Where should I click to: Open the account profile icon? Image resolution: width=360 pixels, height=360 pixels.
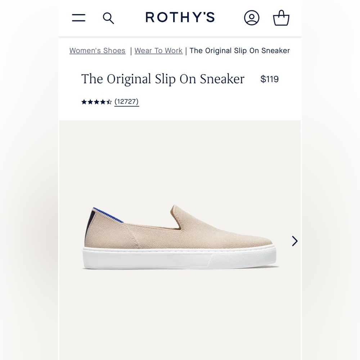(252, 18)
